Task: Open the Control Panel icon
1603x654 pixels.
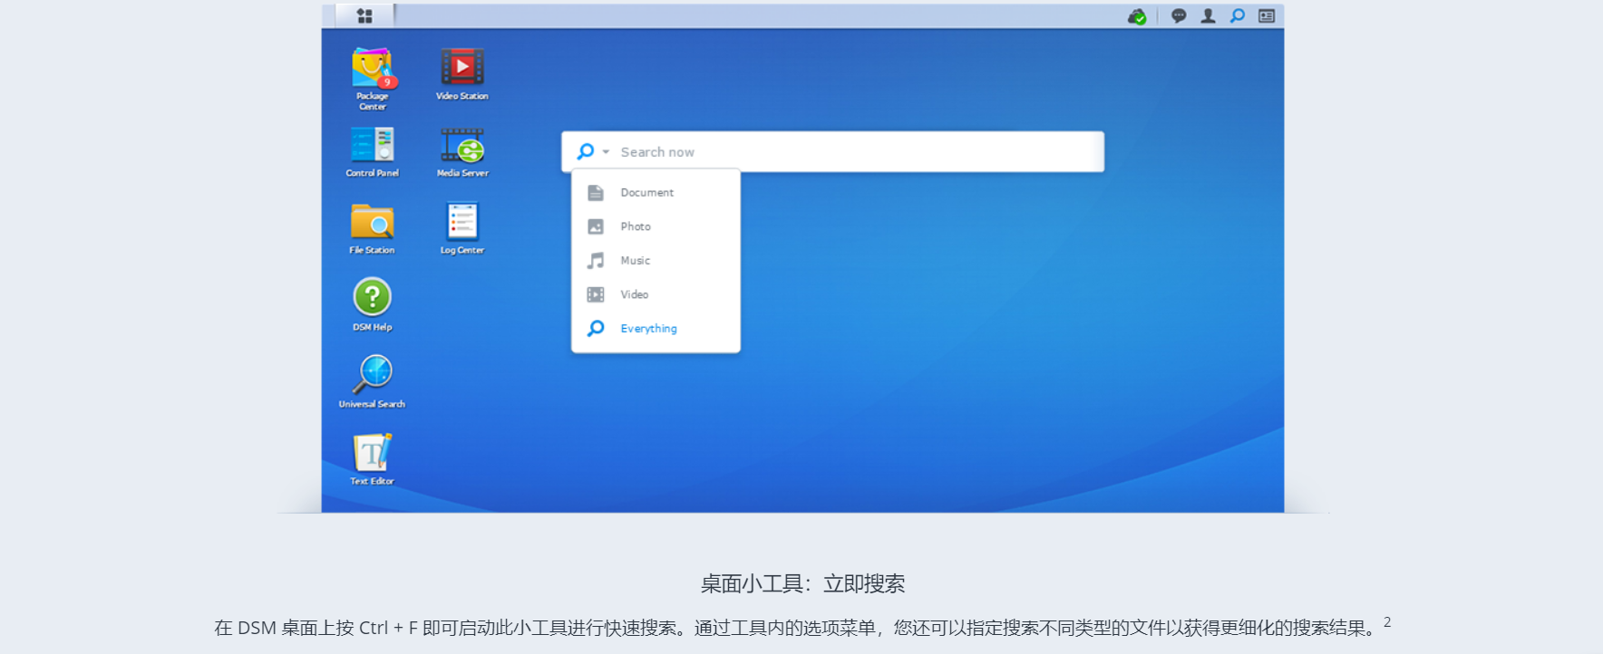Action: pyautogui.click(x=372, y=146)
